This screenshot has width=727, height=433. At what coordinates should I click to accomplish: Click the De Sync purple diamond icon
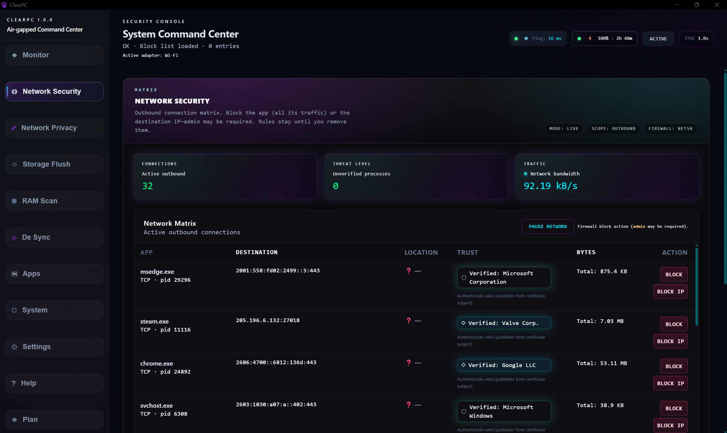(14, 238)
